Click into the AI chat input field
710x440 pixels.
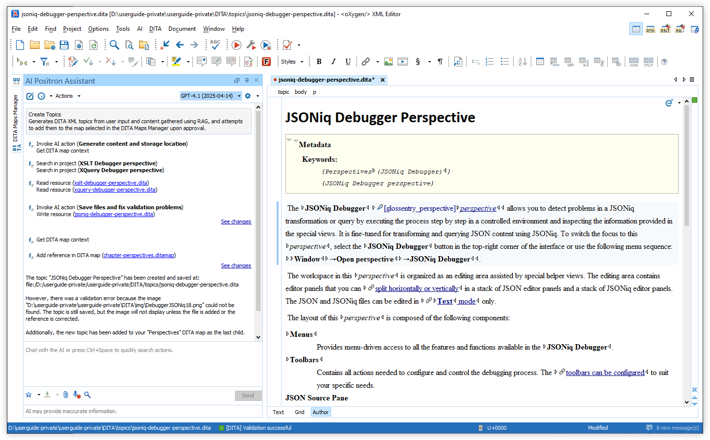pyautogui.click(x=142, y=364)
